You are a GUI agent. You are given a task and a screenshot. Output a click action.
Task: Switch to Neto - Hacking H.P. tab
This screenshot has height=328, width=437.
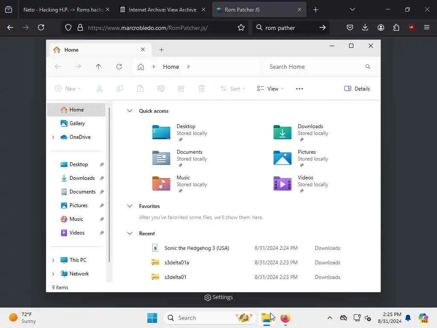pos(63,9)
